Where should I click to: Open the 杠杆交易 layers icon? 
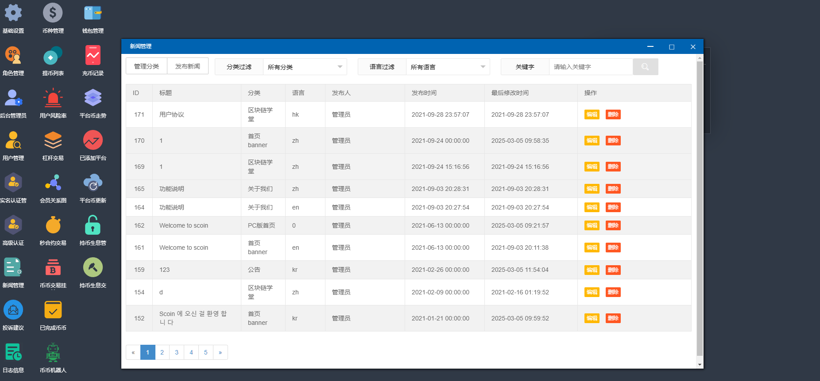pos(53,141)
